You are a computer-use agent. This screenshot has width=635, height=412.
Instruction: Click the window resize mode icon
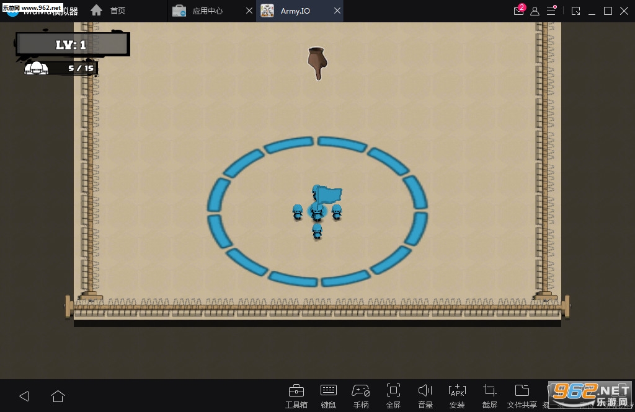coord(575,11)
